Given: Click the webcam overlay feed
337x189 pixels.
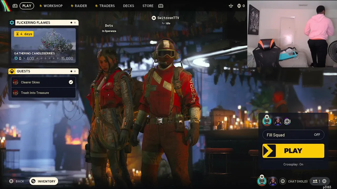Looking at the screenshot, I should [x=292, y=34].
